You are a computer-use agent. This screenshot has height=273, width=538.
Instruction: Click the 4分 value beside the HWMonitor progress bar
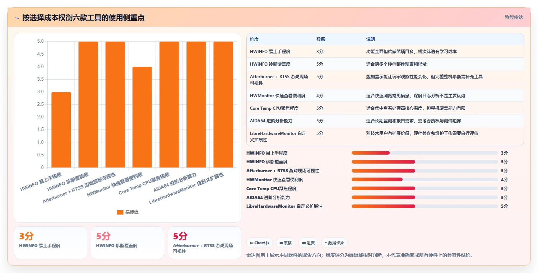504,180
